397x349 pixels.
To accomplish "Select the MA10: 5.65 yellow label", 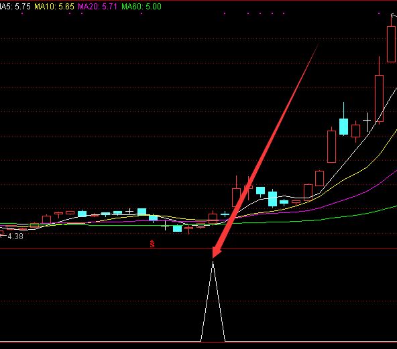I will [54, 6].
